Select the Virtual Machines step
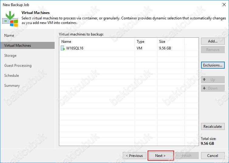 point(27,46)
